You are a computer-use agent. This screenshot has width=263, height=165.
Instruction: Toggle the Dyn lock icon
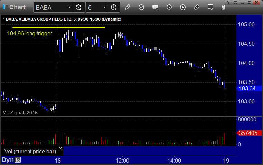pyautogui.click(x=18, y=160)
